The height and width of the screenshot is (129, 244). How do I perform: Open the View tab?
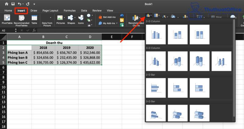click(x=110, y=11)
